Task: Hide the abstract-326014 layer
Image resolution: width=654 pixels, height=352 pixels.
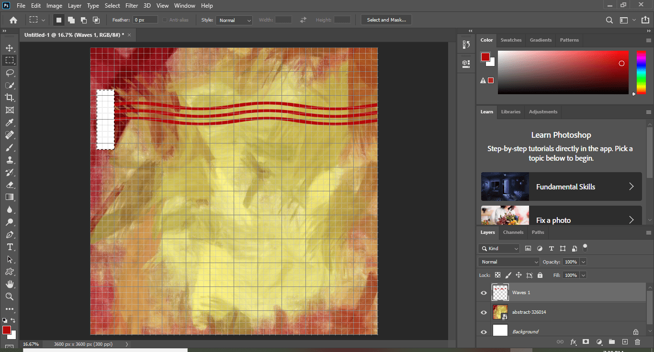Action: pos(484,312)
